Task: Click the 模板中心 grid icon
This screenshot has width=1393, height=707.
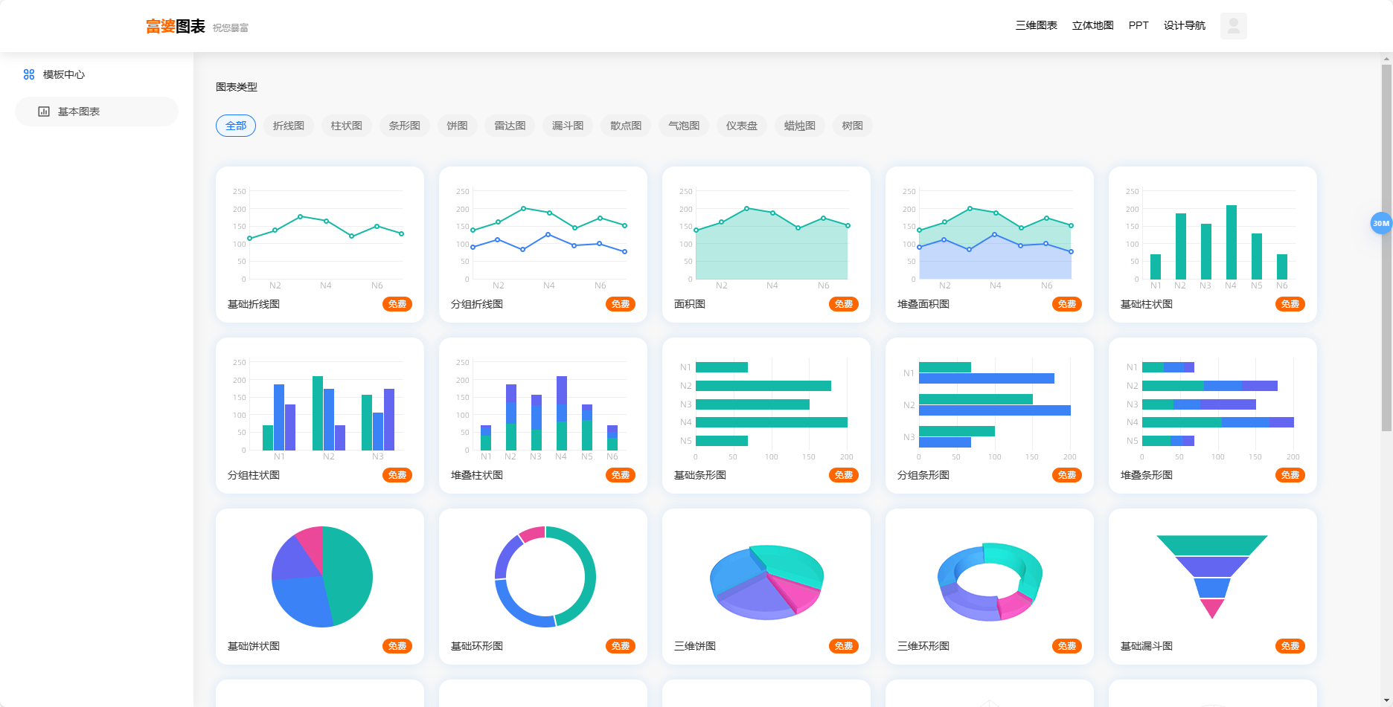Action: [x=29, y=74]
